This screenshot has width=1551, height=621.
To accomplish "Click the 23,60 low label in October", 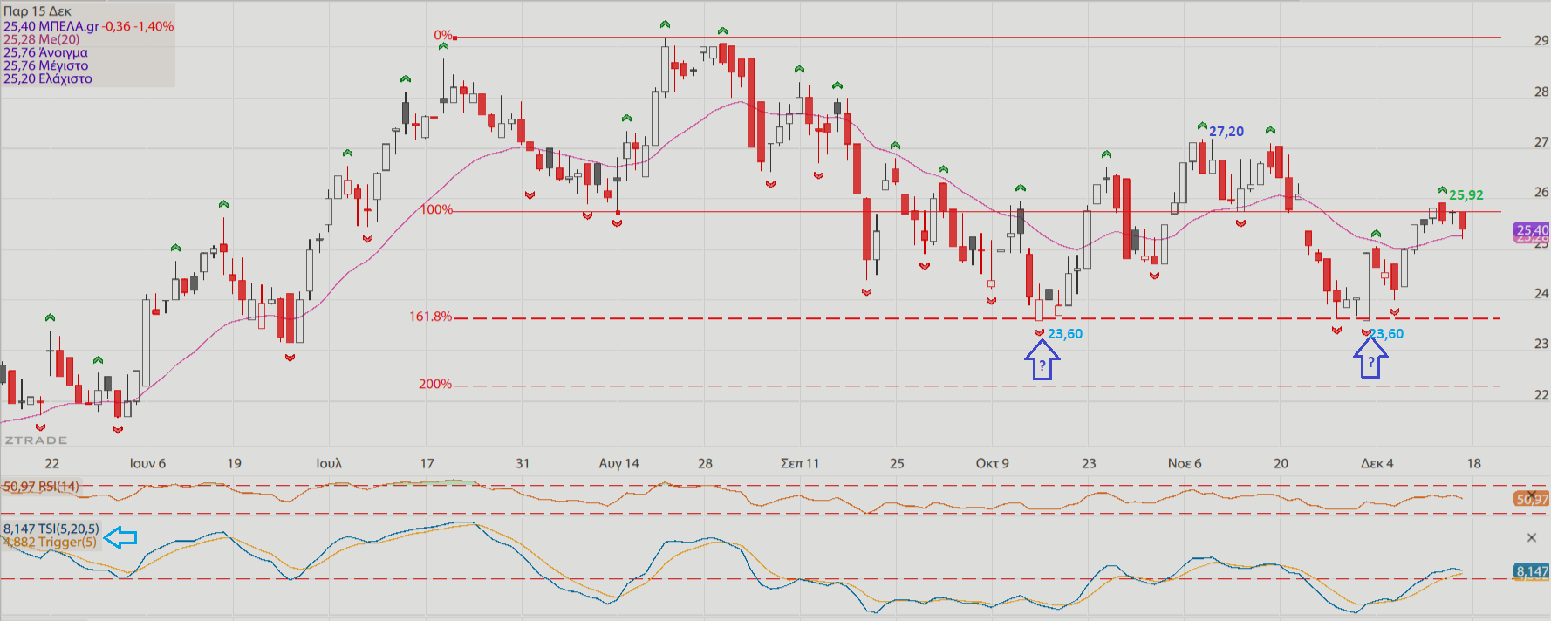I will pyautogui.click(x=1065, y=334).
